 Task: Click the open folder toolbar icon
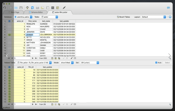[16, 8]
